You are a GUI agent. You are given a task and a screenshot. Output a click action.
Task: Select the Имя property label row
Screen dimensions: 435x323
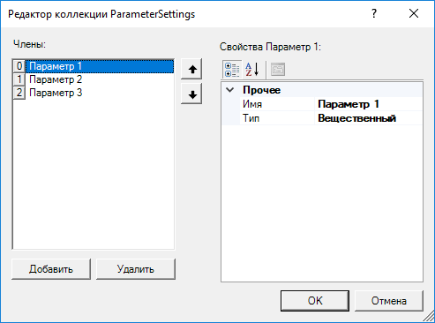tap(277, 104)
